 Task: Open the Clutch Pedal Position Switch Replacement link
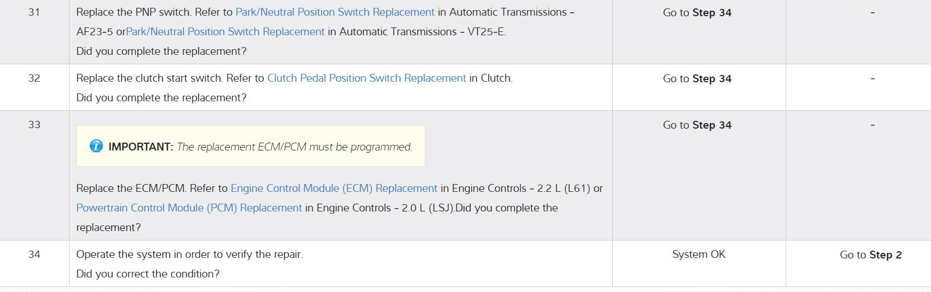pos(366,78)
